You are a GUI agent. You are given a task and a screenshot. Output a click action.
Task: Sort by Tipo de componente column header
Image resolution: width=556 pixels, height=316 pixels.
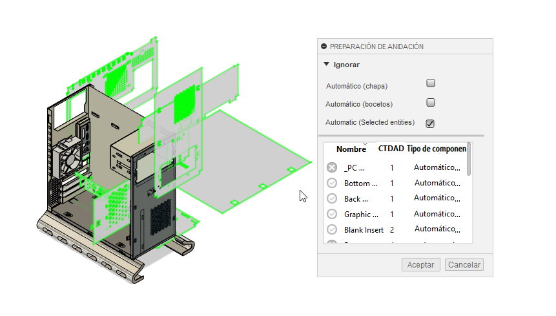tap(436, 149)
